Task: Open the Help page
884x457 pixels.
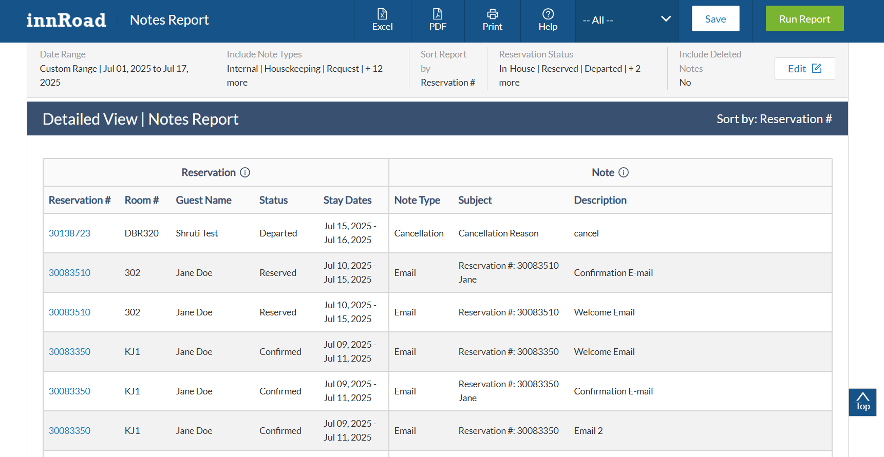Action: pos(548,21)
